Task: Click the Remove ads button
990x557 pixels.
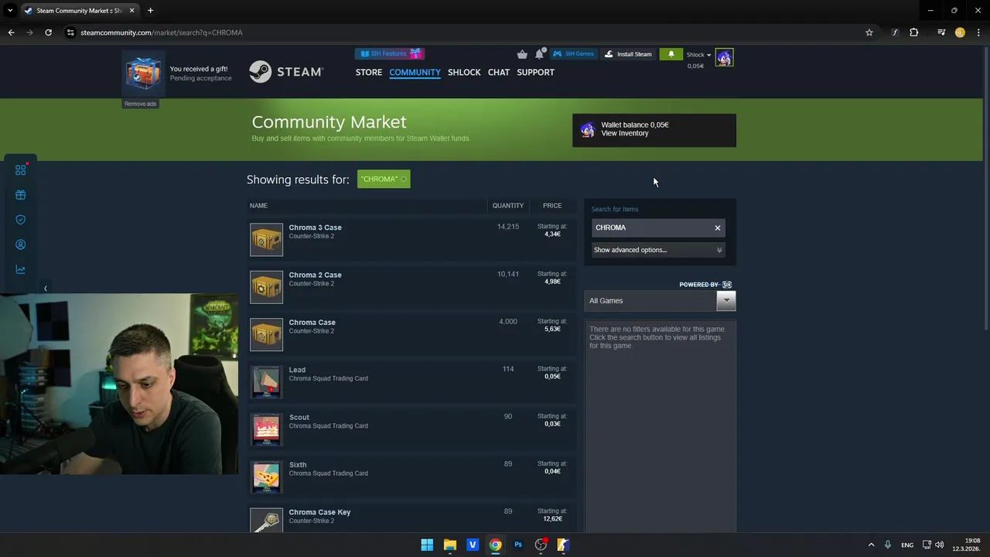Action: [x=140, y=104]
